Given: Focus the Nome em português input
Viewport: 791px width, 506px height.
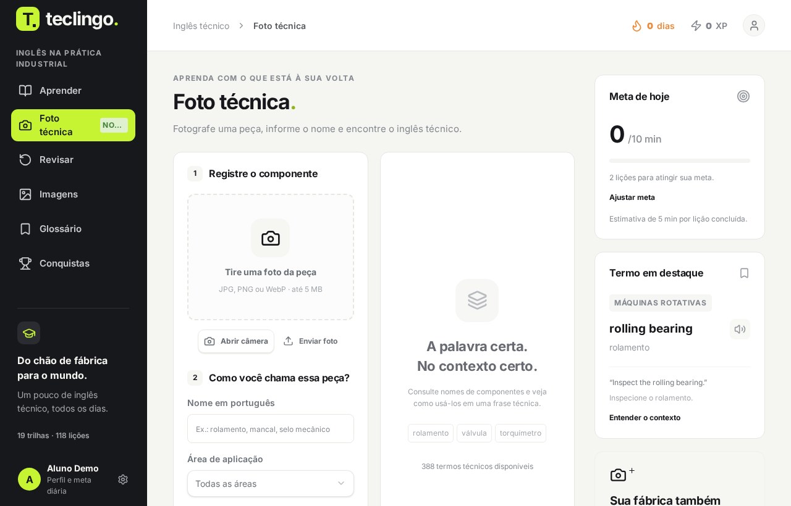Looking at the screenshot, I should (271, 429).
